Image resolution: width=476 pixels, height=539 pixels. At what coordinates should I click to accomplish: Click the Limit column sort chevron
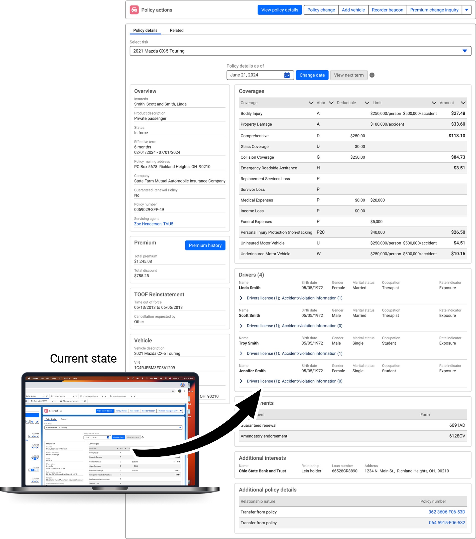coord(434,103)
